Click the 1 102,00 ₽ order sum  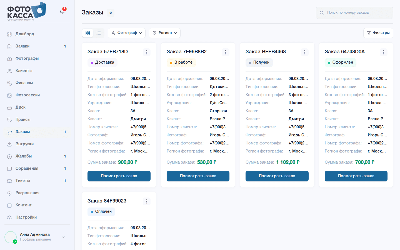(288, 162)
